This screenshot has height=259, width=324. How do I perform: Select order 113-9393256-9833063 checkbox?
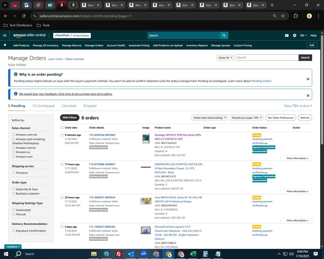(62, 135)
